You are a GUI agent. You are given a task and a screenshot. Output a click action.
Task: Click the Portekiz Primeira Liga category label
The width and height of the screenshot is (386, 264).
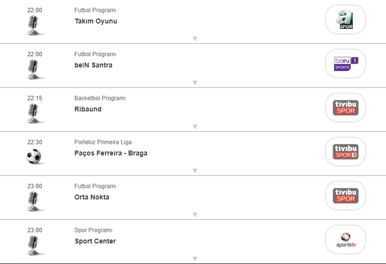(103, 142)
